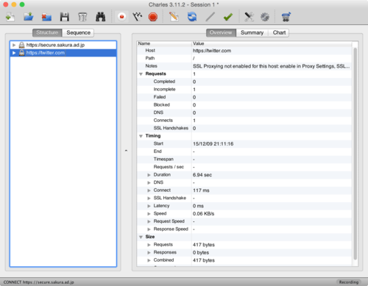Click the green macOS zoom window button
Screen dimensions: 368x286
pos(22,4)
